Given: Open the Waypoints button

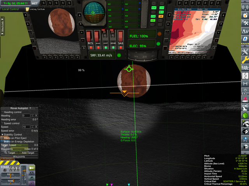Looking at the screenshot, I should (x=19, y=157).
